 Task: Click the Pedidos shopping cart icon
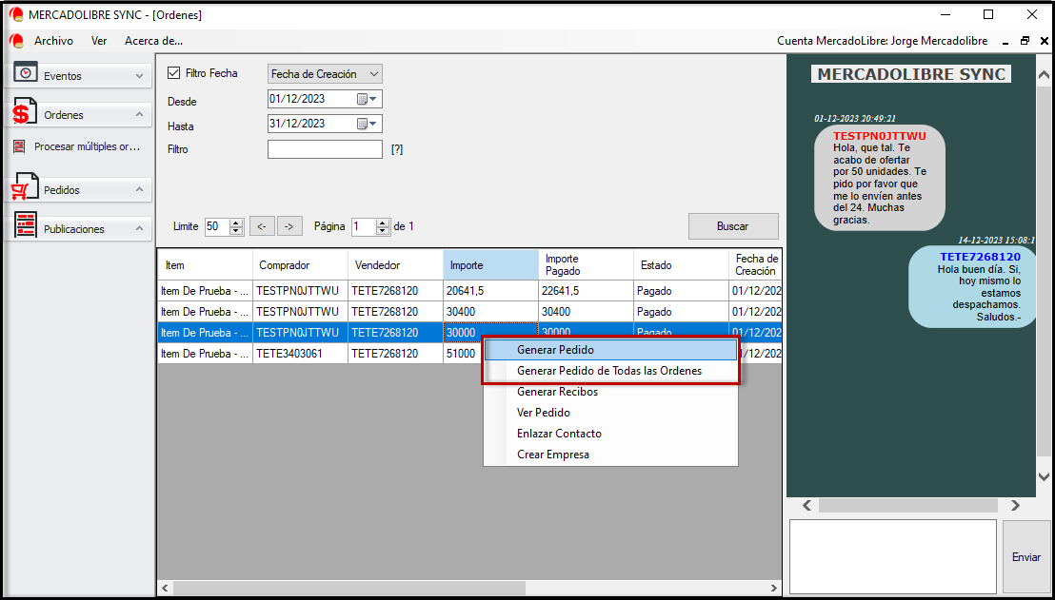pos(24,187)
